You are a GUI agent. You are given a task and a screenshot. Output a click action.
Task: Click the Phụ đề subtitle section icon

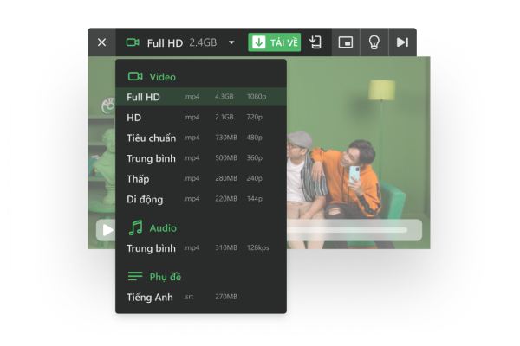click(x=135, y=277)
